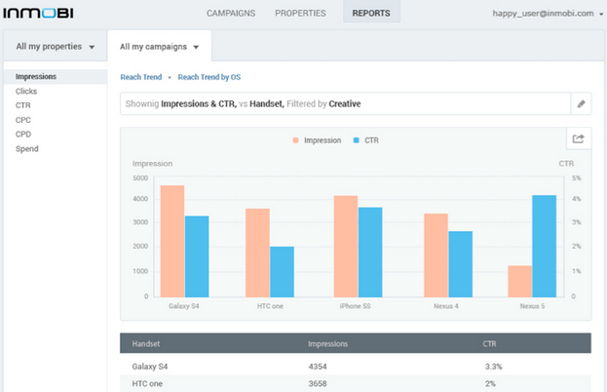Viewport: 607px width, 392px height.
Task: Sort by the Impressions column header
Action: [x=327, y=343]
